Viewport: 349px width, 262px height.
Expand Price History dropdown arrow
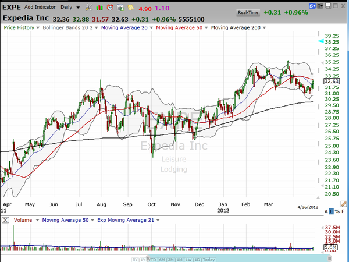point(38,28)
